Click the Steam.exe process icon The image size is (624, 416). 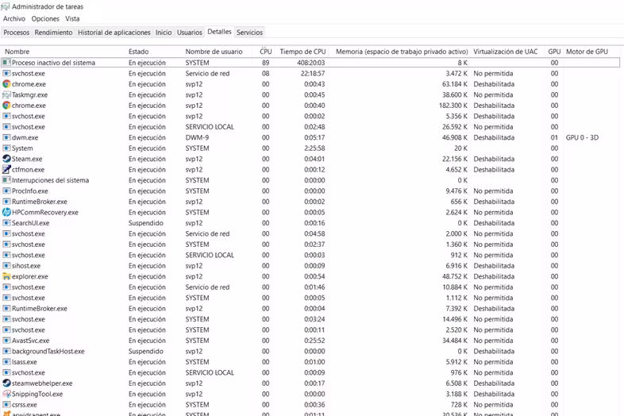pos(6,159)
